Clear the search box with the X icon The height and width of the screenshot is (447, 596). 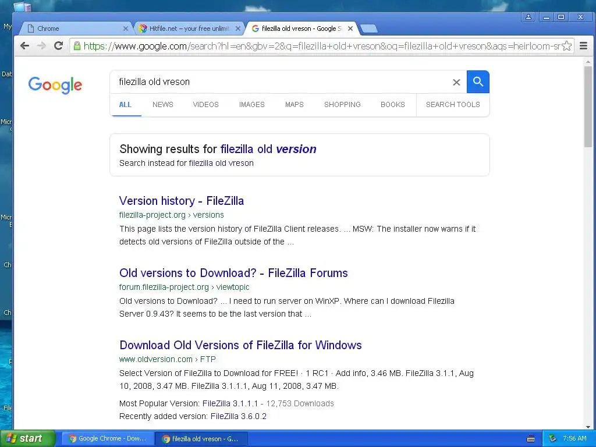pos(456,82)
